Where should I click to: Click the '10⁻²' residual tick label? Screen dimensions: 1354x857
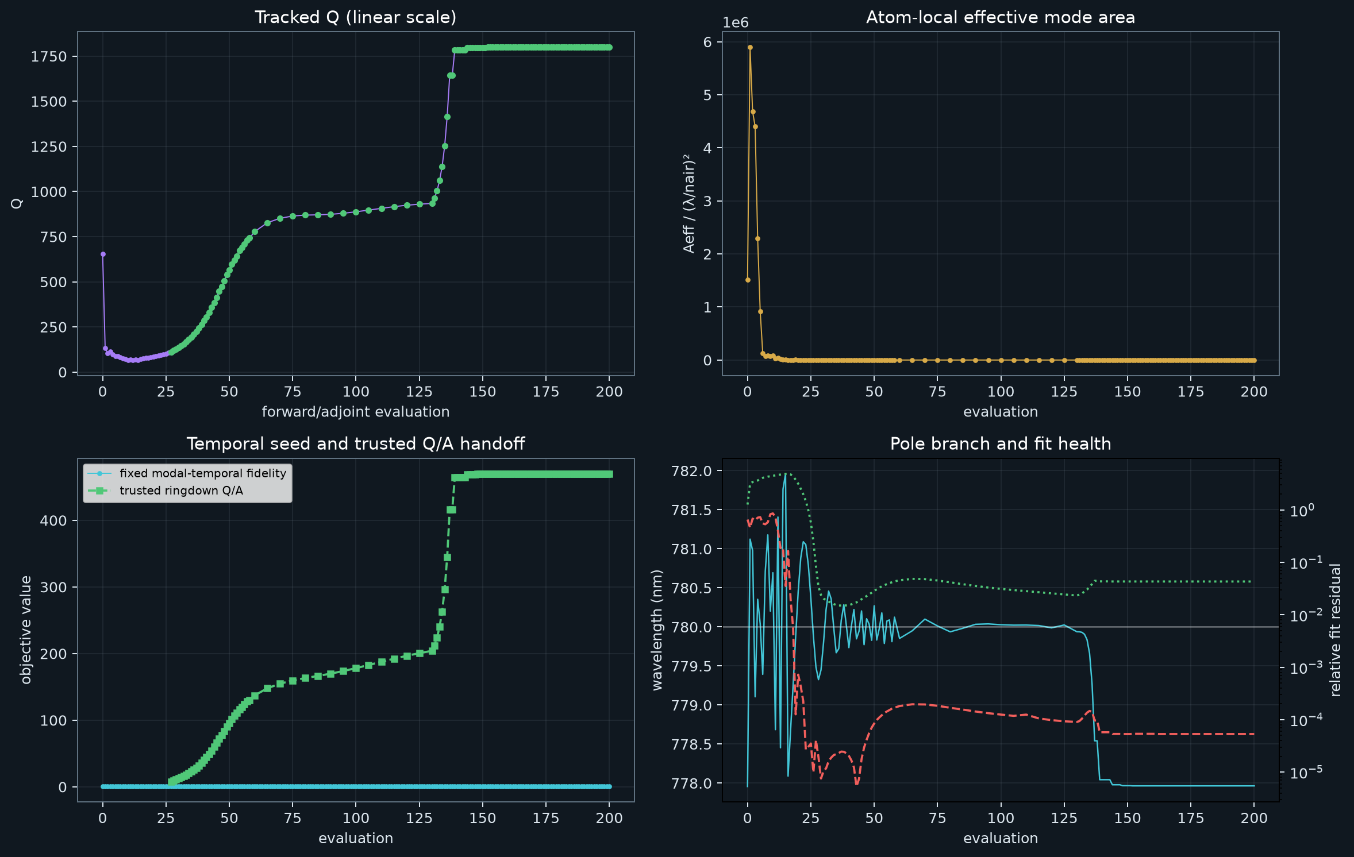(1306, 615)
